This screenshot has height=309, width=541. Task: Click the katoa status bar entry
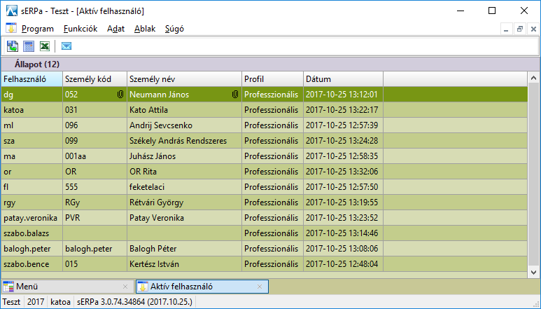(x=60, y=302)
